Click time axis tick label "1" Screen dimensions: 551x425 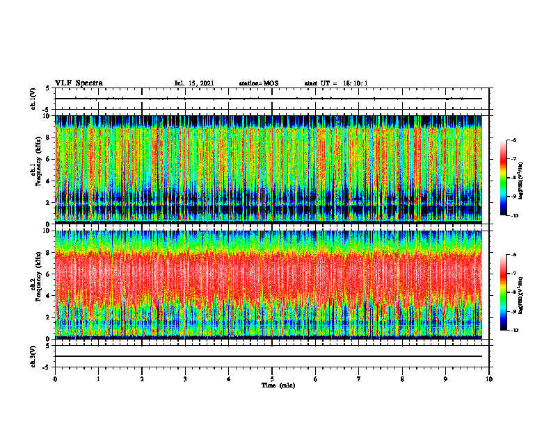pos(98,379)
